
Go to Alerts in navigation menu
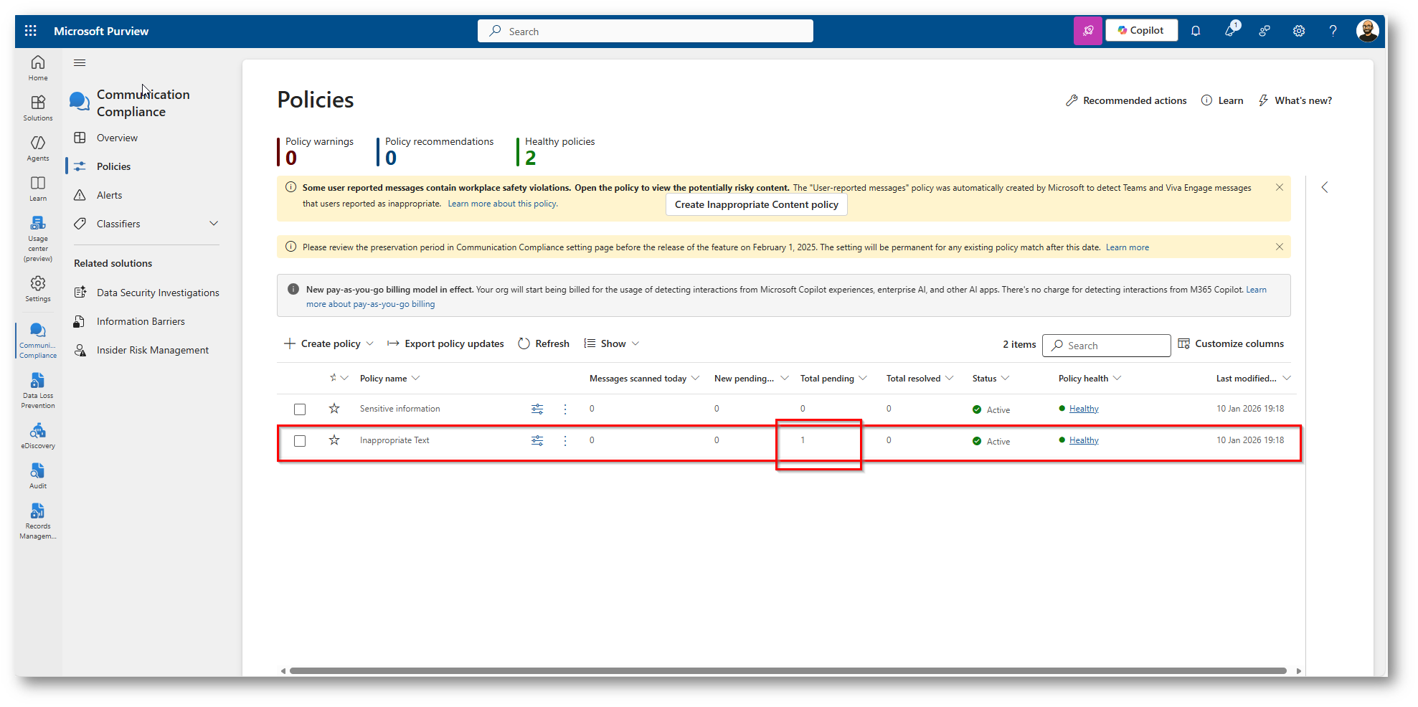point(109,195)
